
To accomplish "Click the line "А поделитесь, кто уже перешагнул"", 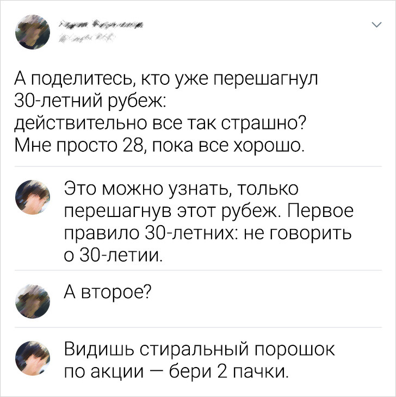I will tap(165, 80).
